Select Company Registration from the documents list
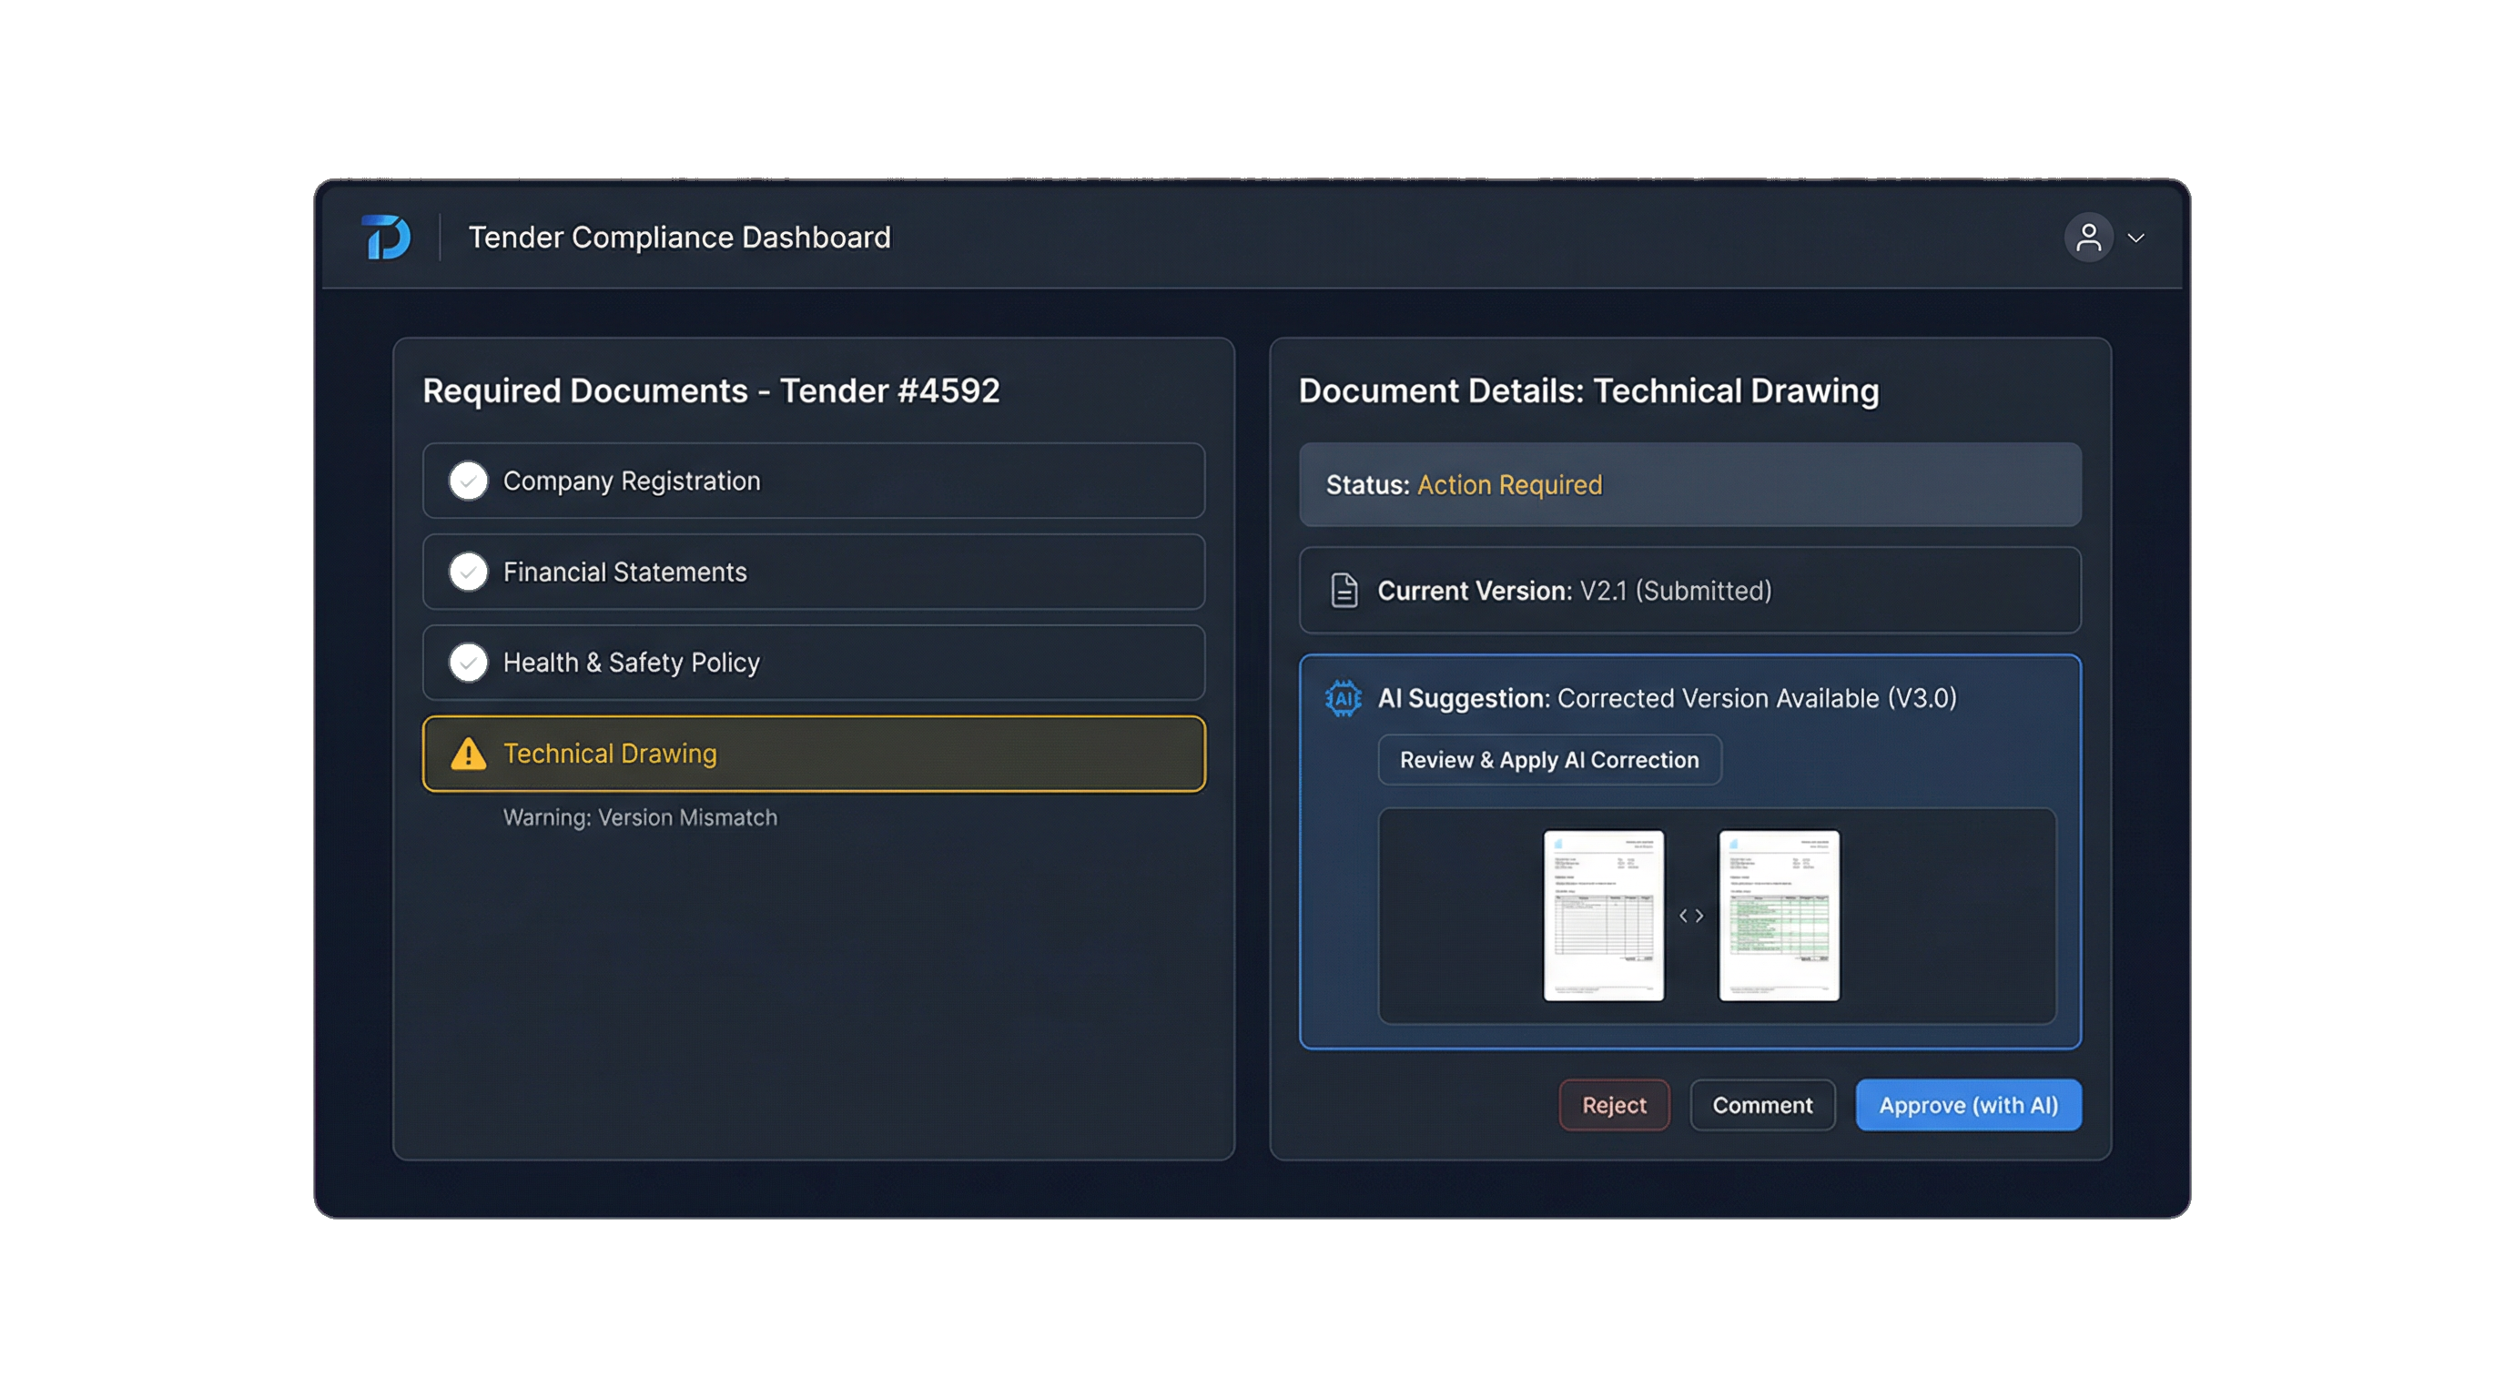Viewport: 2505px width, 1398px height. [x=813, y=481]
